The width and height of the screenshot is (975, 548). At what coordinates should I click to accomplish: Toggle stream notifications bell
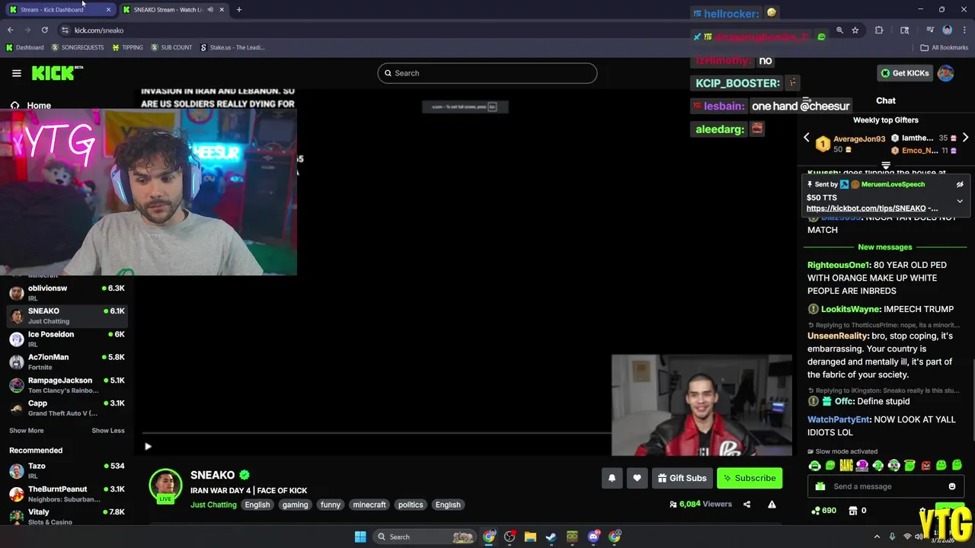pyautogui.click(x=612, y=478)
